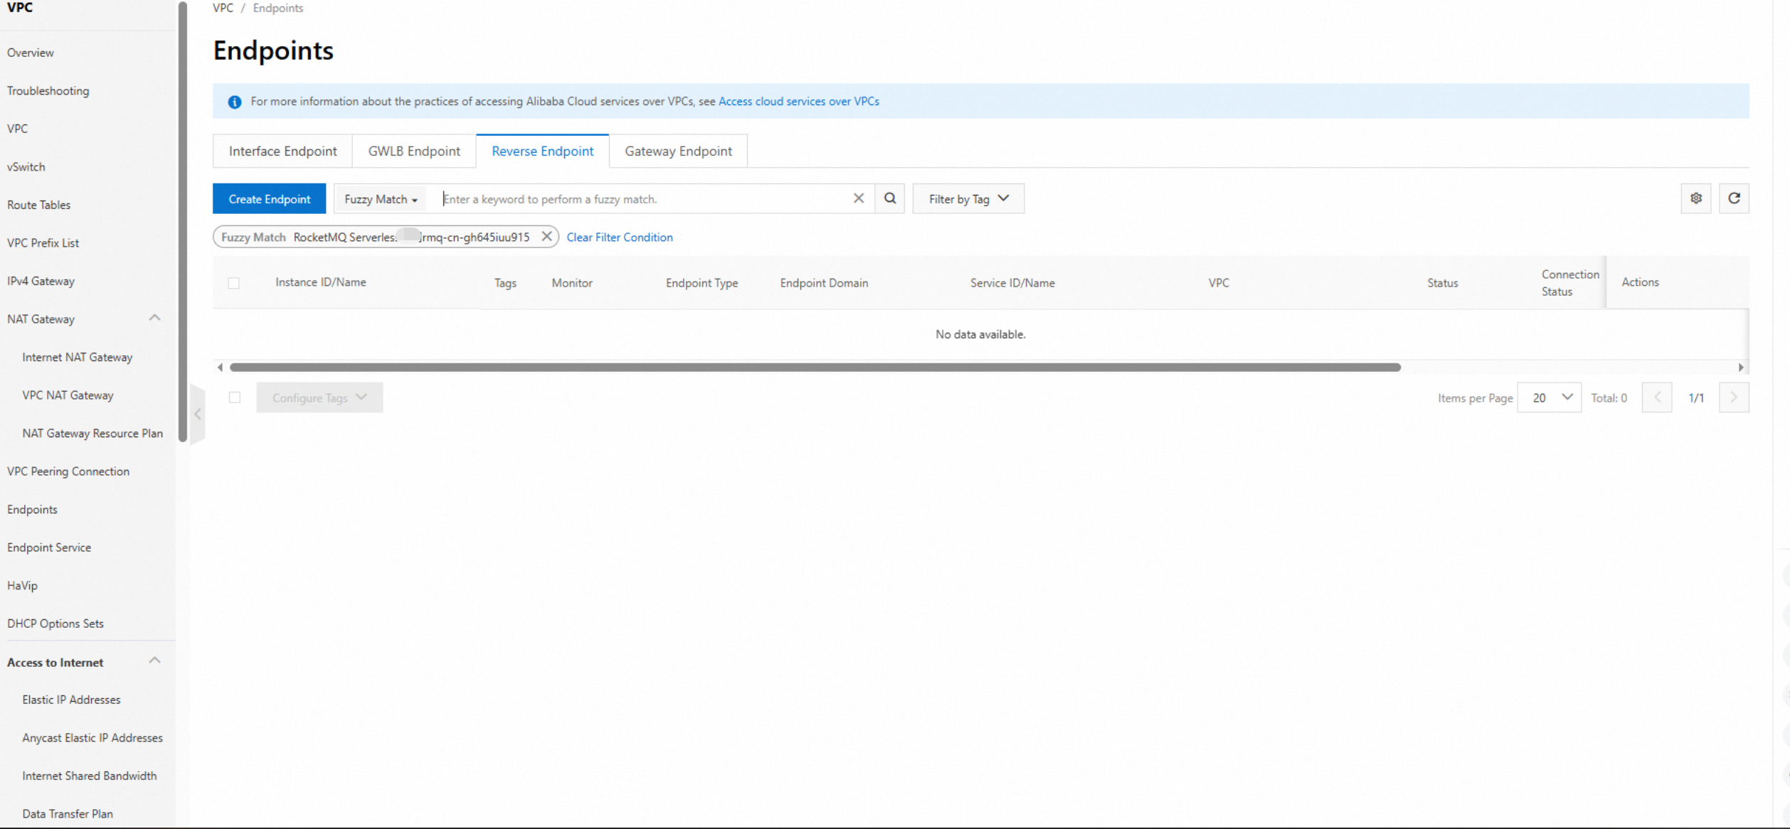Screen dimensions: 1790x829
Task: Remove the Fuzzy Match filter chip
Action: point(546,237)
